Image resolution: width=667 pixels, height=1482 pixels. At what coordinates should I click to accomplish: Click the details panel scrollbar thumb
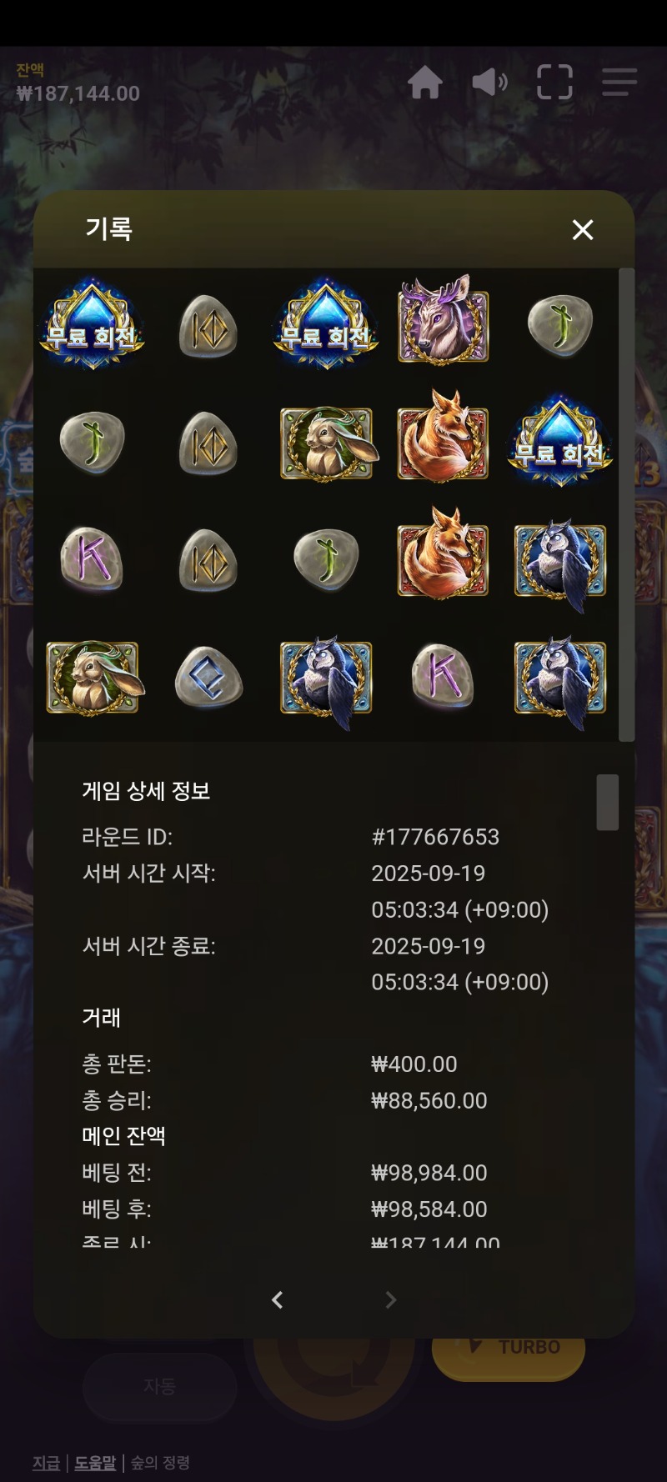[608, 802]
